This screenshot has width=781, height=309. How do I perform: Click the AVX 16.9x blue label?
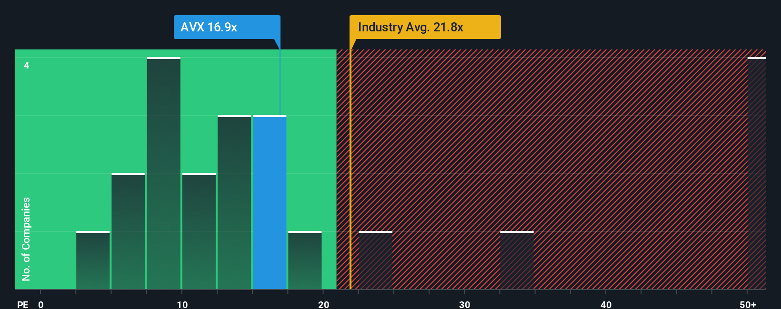pyautogui.click(x=227, y=27)
